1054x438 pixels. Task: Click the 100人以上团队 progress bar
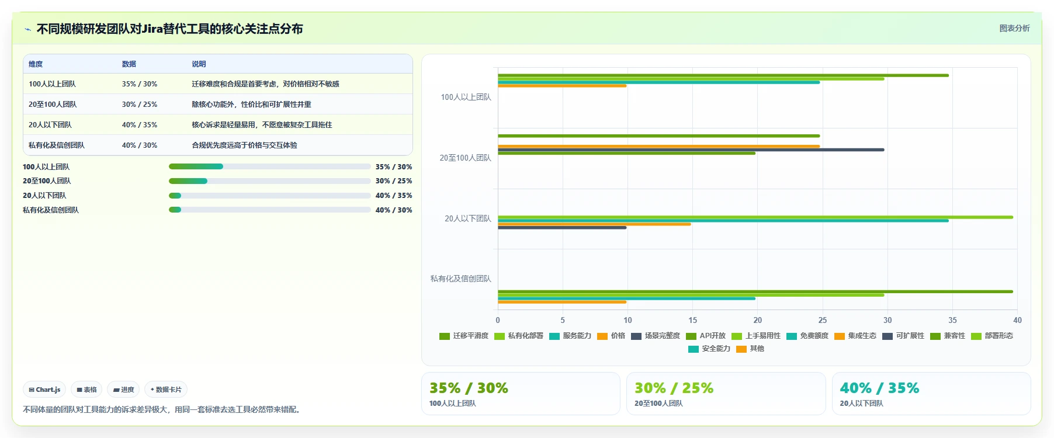click(269, 166)
